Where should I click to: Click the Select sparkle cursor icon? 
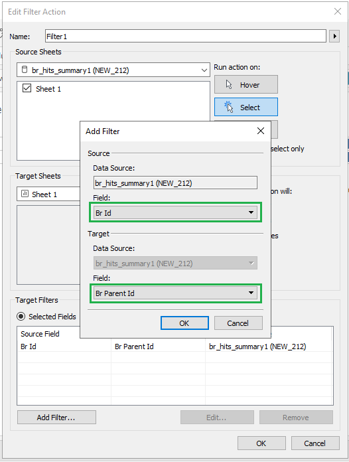(x=228, y=107)
